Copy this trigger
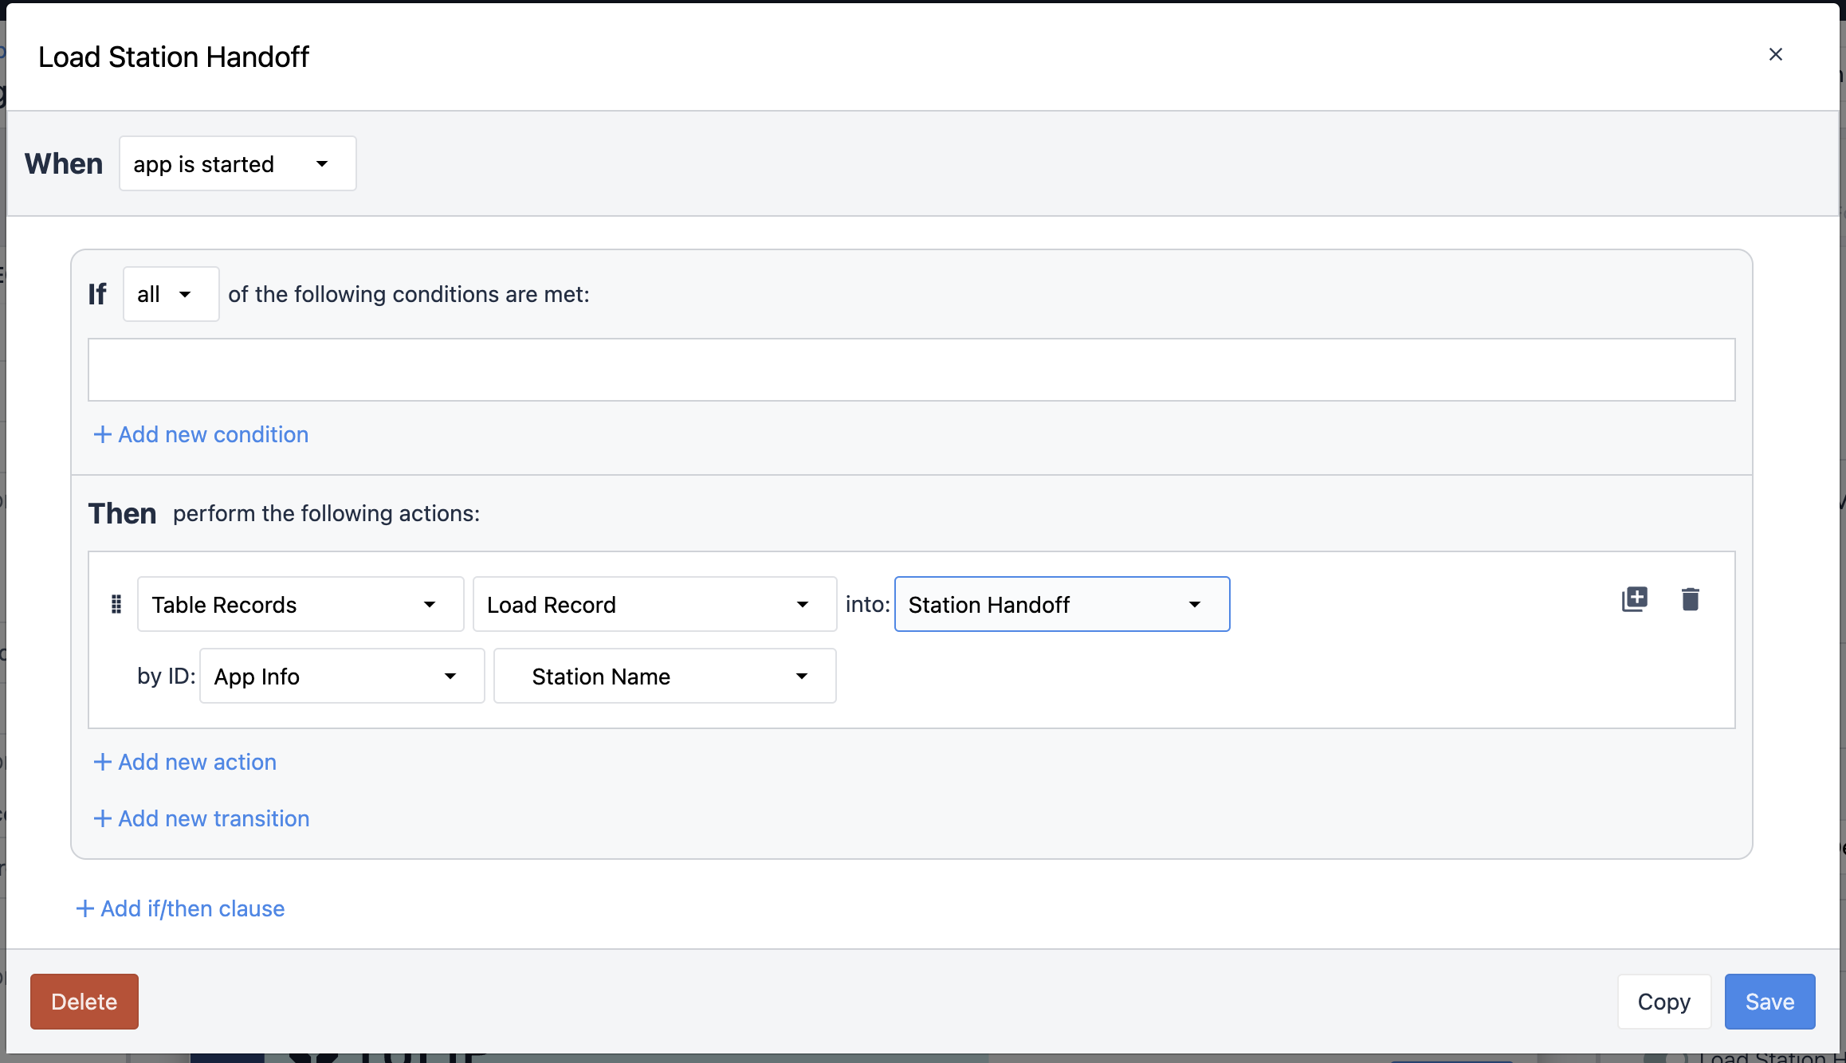This screenshot has width=1846, height=1063. (x=1664, y=1002)
